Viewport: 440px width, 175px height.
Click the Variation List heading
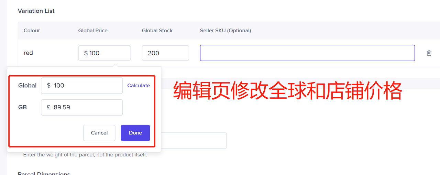36,11
